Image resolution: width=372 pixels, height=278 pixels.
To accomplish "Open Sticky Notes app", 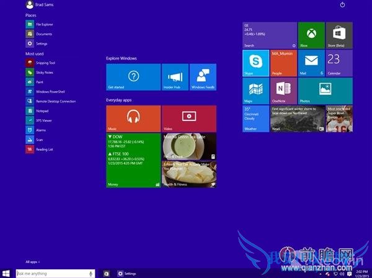I will pyautogui.click(x=40, y=73).
